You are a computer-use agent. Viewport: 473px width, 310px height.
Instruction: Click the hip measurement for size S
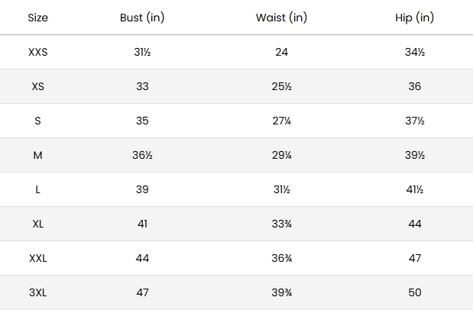415,121
